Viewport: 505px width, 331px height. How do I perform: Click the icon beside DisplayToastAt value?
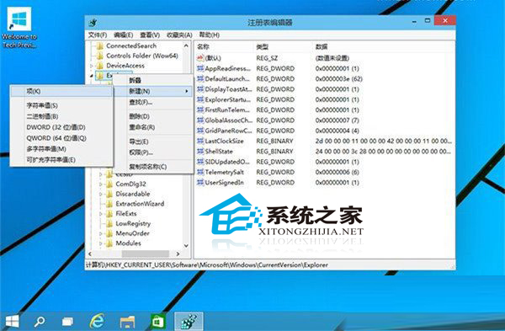tap(200, 89)
